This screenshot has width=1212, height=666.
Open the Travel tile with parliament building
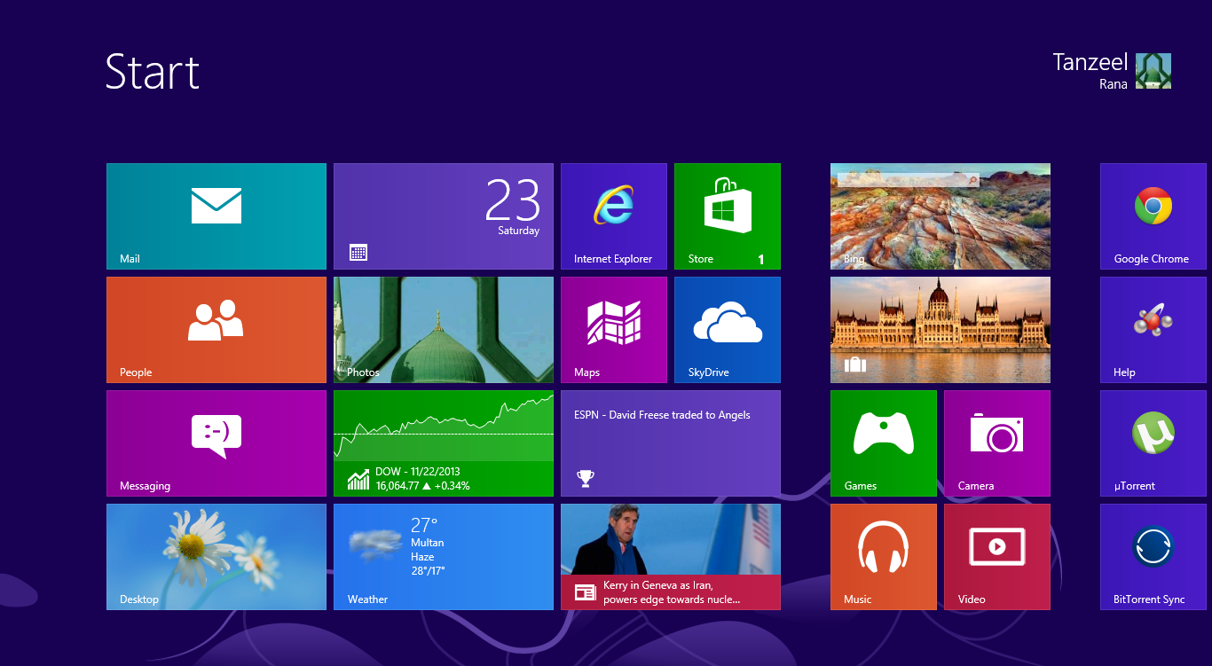(x=940, y=330)
